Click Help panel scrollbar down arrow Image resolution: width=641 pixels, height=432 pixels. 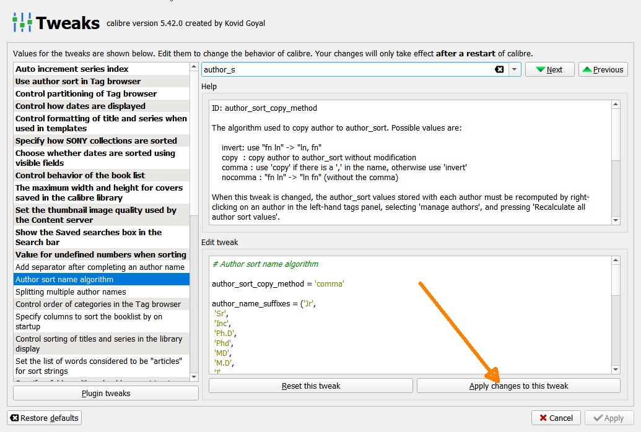point(616,220)
